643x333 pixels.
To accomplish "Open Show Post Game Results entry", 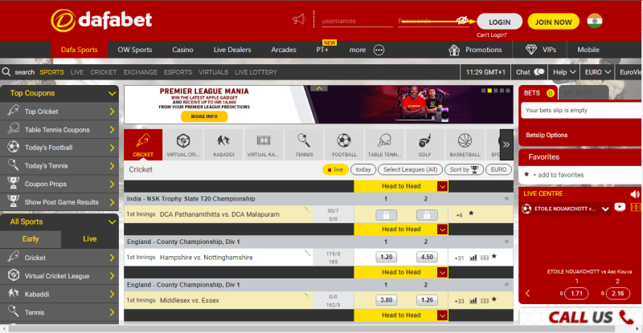I will tap(59, 202).
